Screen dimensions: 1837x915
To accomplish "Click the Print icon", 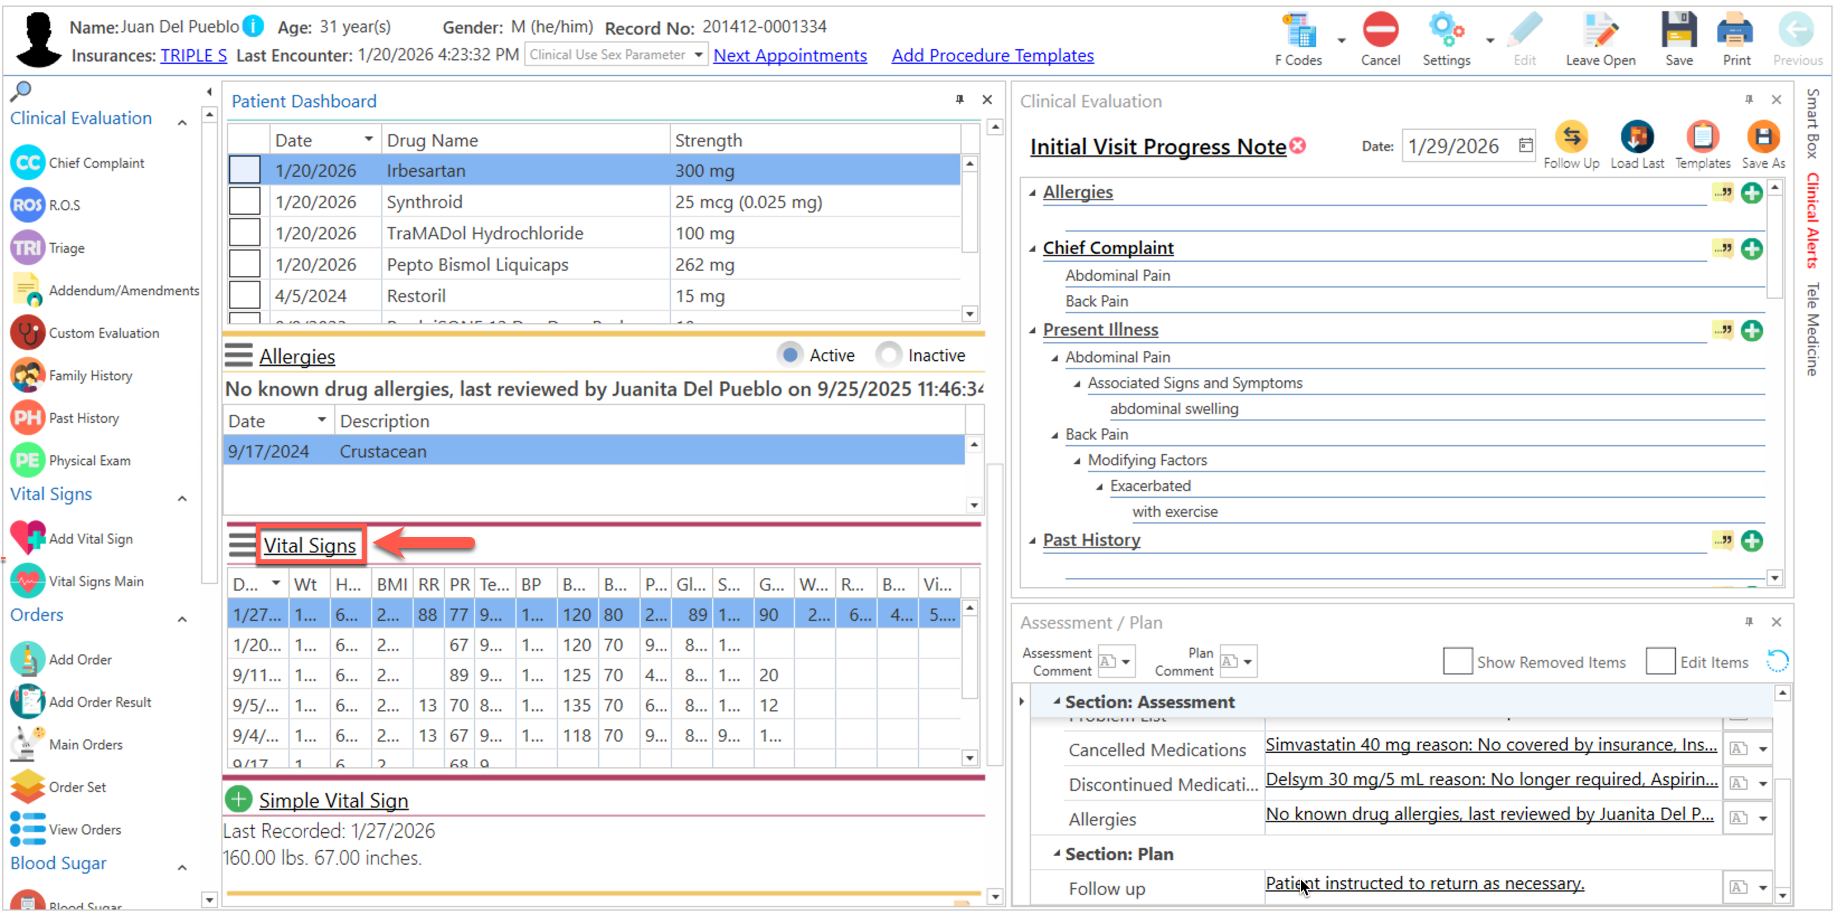I will 1735,32.
